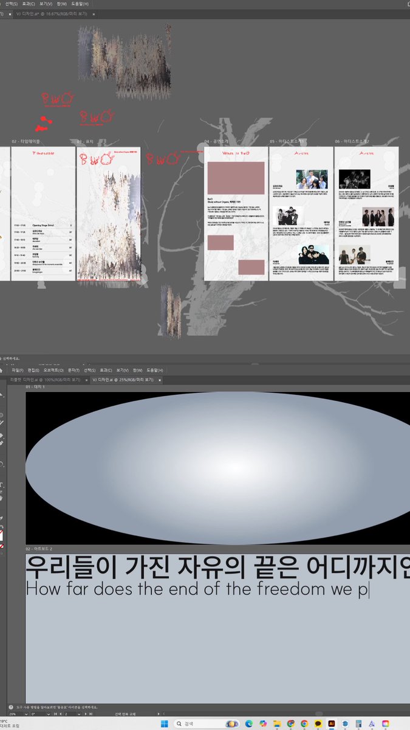
Task: Open 효과(C) menu in upper Illustrator window
Action: [x=29, y=4]
